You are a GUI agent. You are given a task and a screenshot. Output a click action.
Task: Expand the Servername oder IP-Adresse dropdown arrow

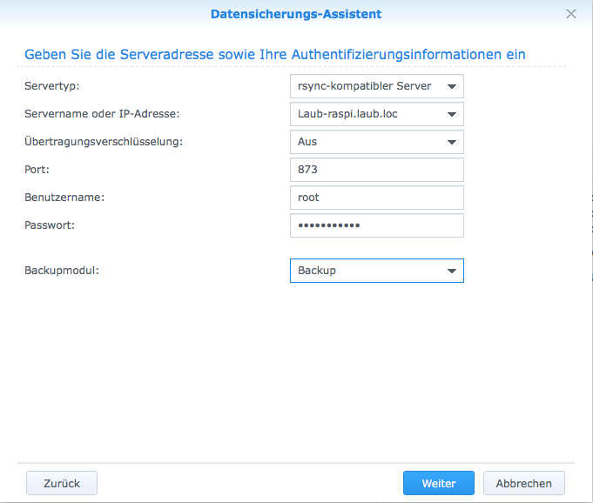click(451, 114)
